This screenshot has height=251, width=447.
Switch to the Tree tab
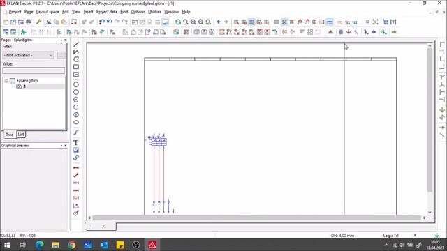[x=9, y=135]
